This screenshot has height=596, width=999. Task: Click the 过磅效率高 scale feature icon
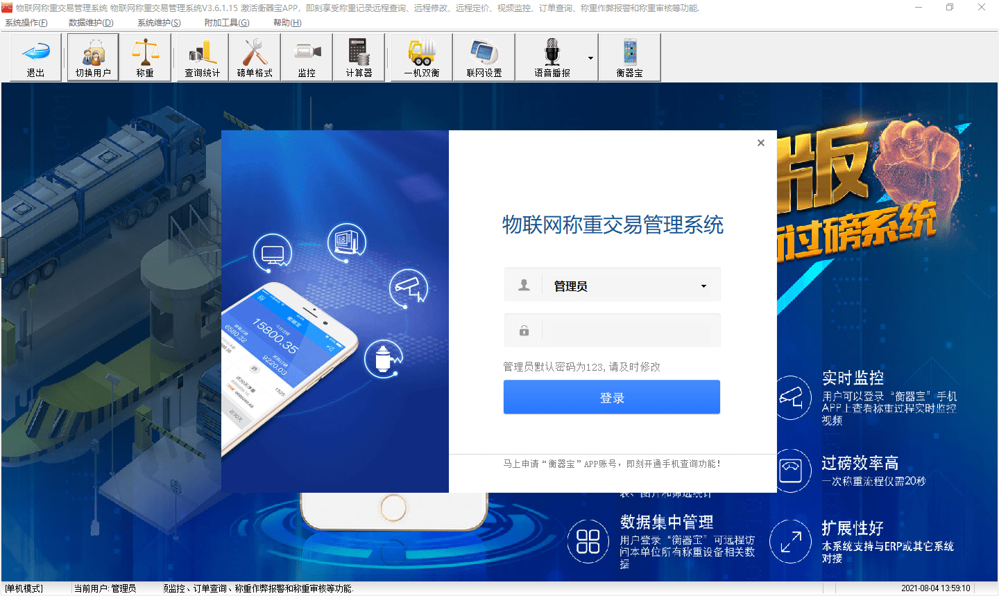click(792, 471)
